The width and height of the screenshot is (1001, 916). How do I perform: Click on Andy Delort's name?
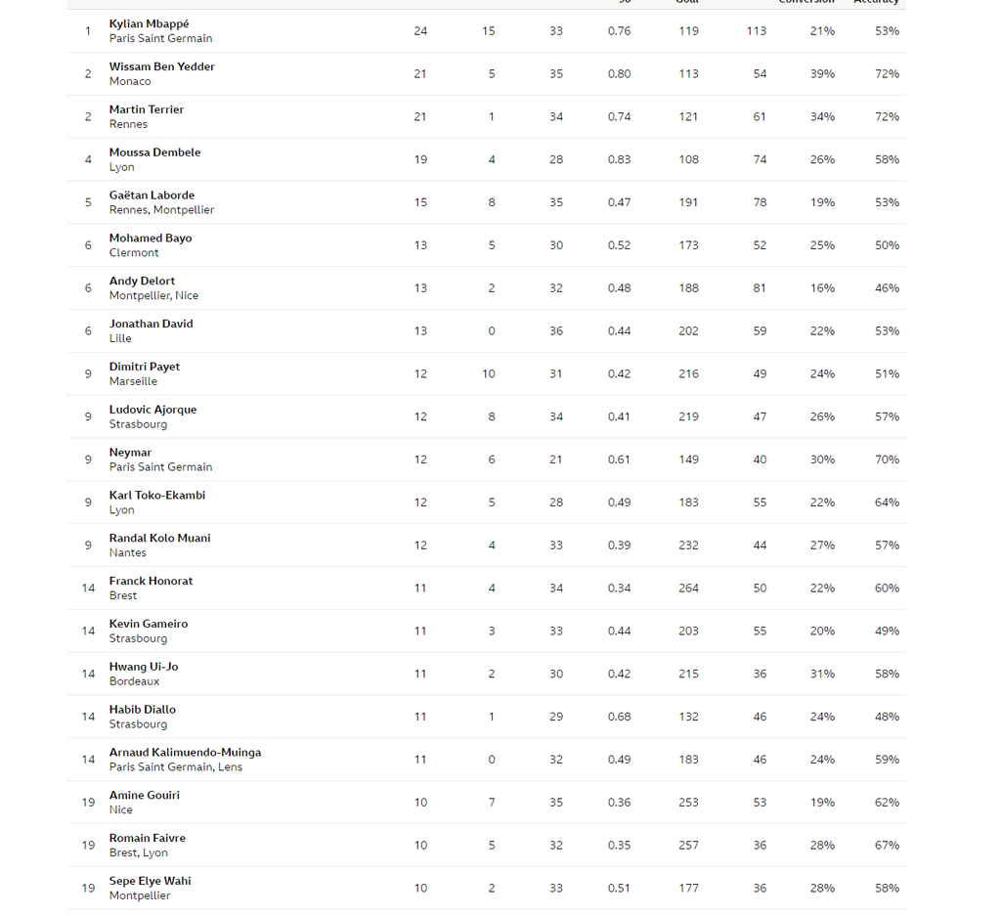(142, 282)
